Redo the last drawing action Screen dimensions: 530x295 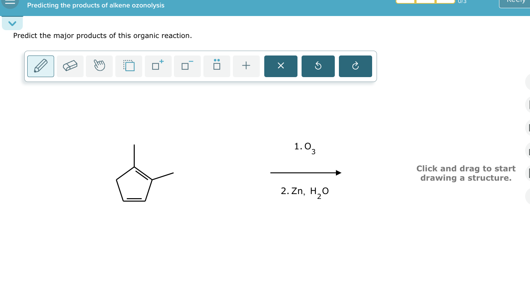(355, 66)
